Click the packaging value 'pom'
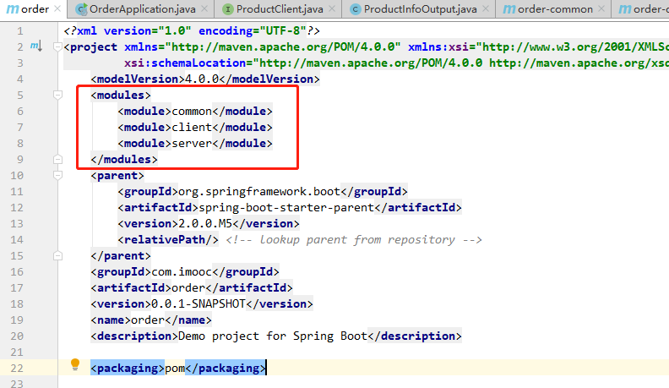 coord(175,369)
